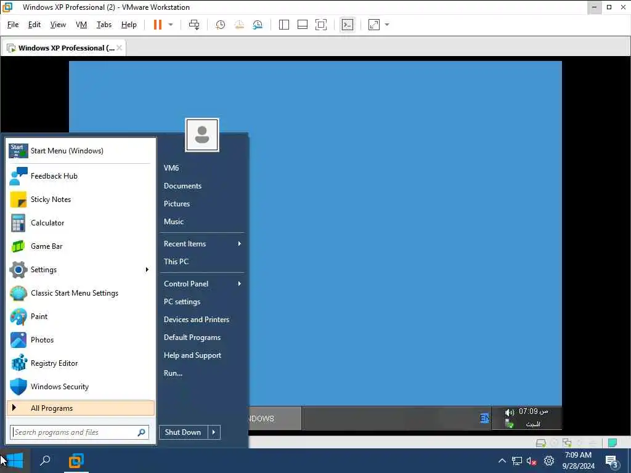Click VMware Workstation taskbar icon

click(76, 461)
